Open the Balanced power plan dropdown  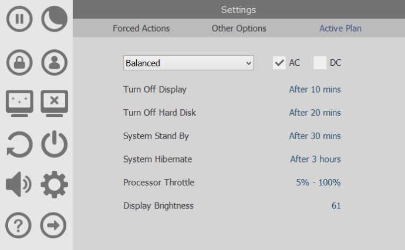click(x=188, y=63)
